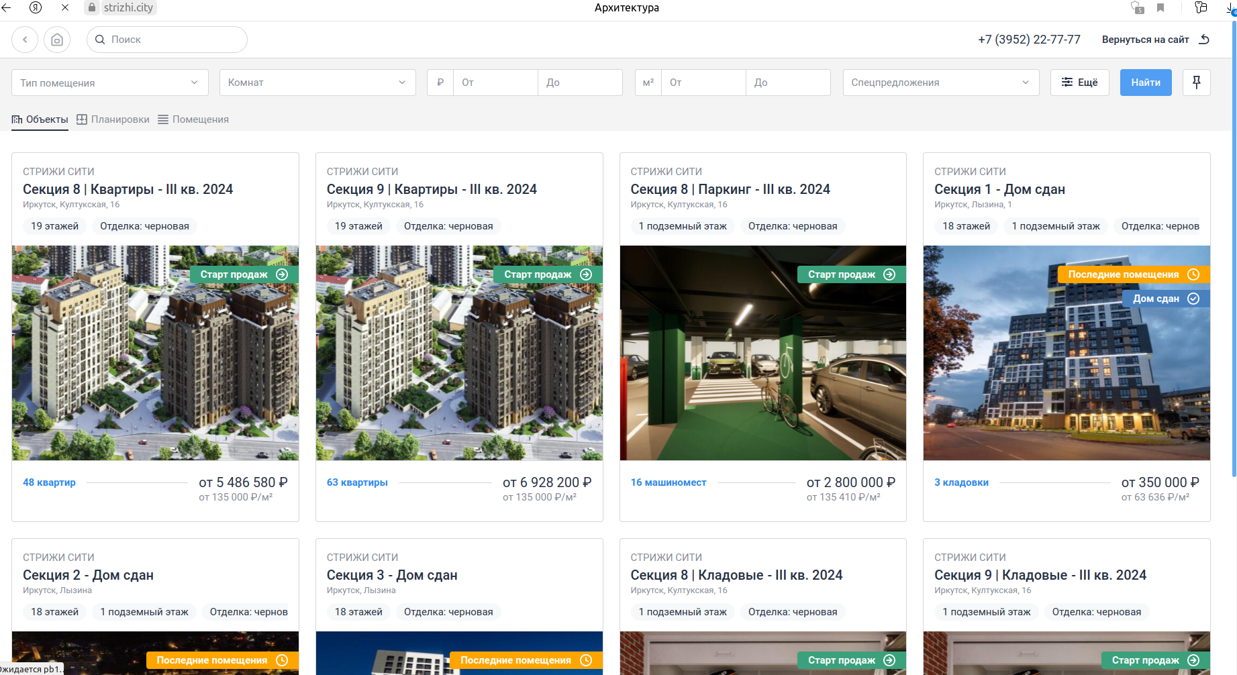Screen dimensions: 1237x675
Task: Click the price от 350 000 ₽
Action: point(1160,482)
